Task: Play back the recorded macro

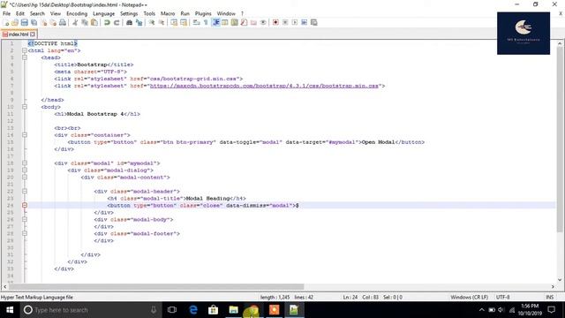Action: 294,22
